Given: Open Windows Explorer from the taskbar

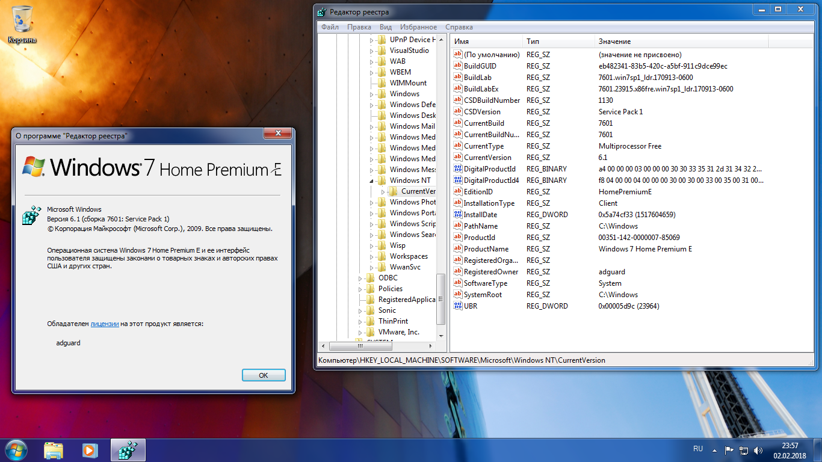Looking at the screenshot, I should pos(54,450).
